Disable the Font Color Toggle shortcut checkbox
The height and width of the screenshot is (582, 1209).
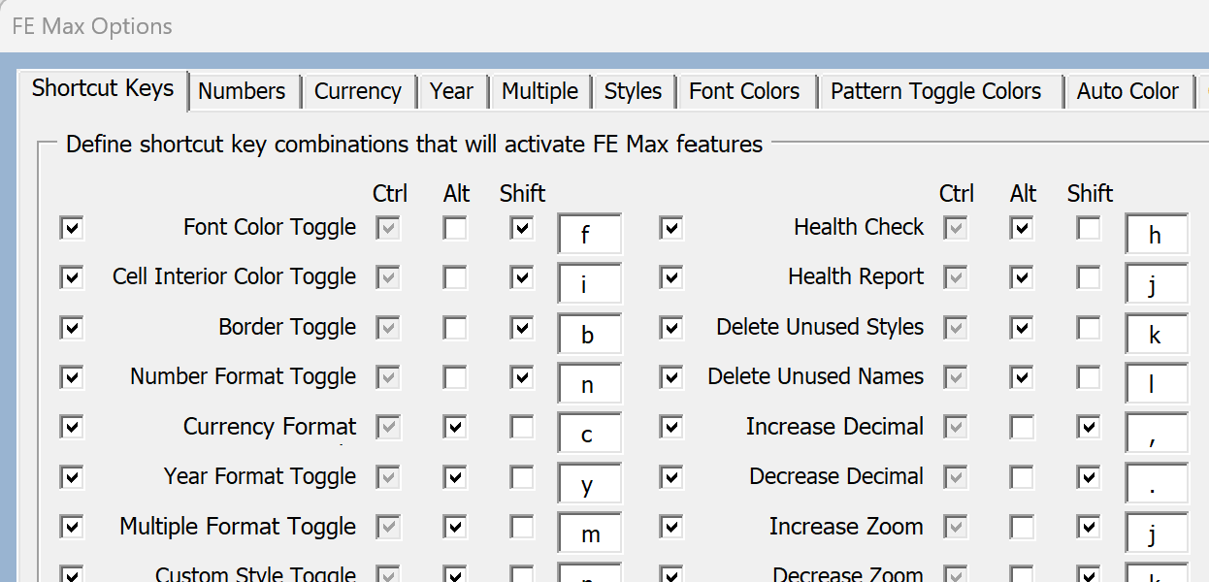coord(72,229)
